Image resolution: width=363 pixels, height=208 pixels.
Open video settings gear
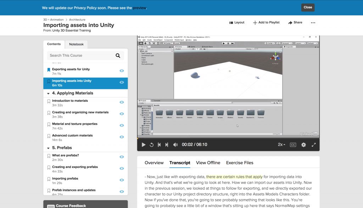coord(303,145)
